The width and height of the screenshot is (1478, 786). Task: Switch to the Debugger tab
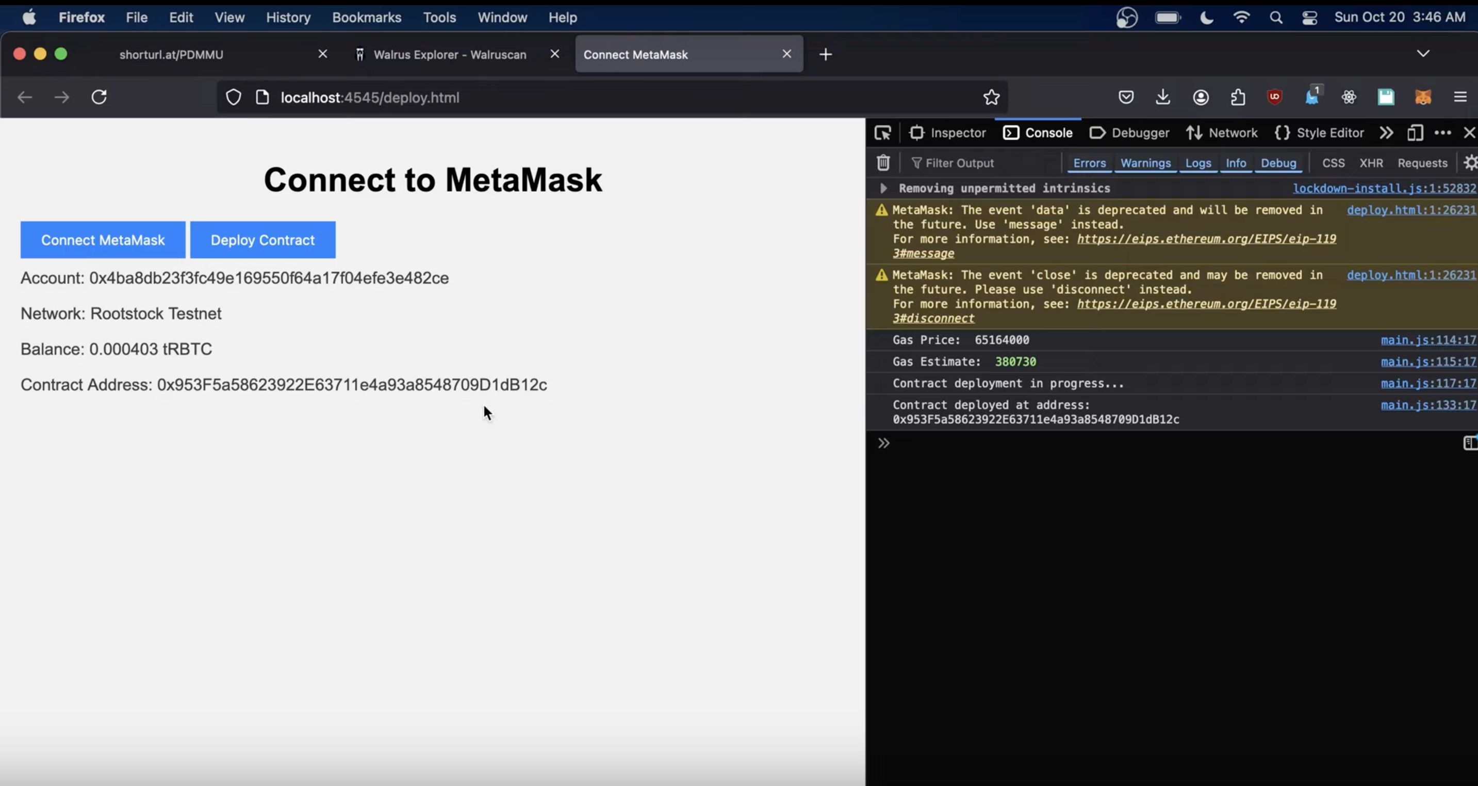pos(1129,133)
